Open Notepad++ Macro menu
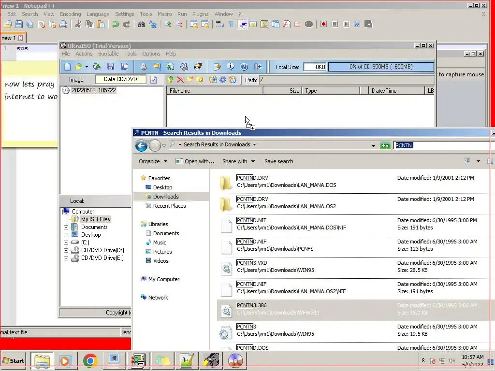 [x=165, y=14]
